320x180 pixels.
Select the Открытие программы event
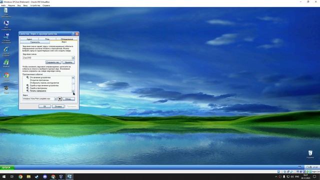[x=39, y=80]
